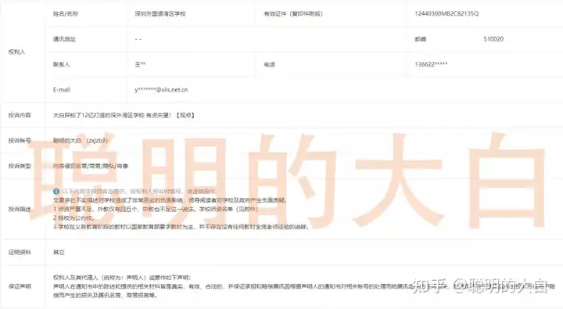Click the 投诉内容 row header
Screen dimensions: 563x309
[20, 115]
